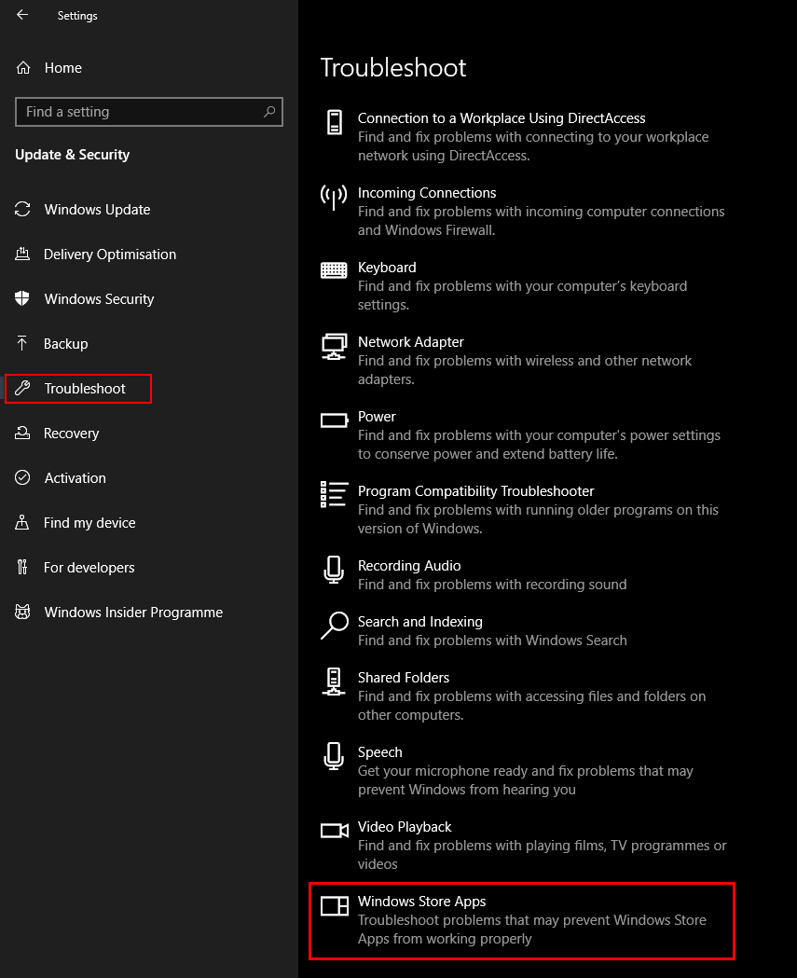Viewport: 797px width, 978px height.
Task: Open the Windows Update page
Action: [97, 210]
